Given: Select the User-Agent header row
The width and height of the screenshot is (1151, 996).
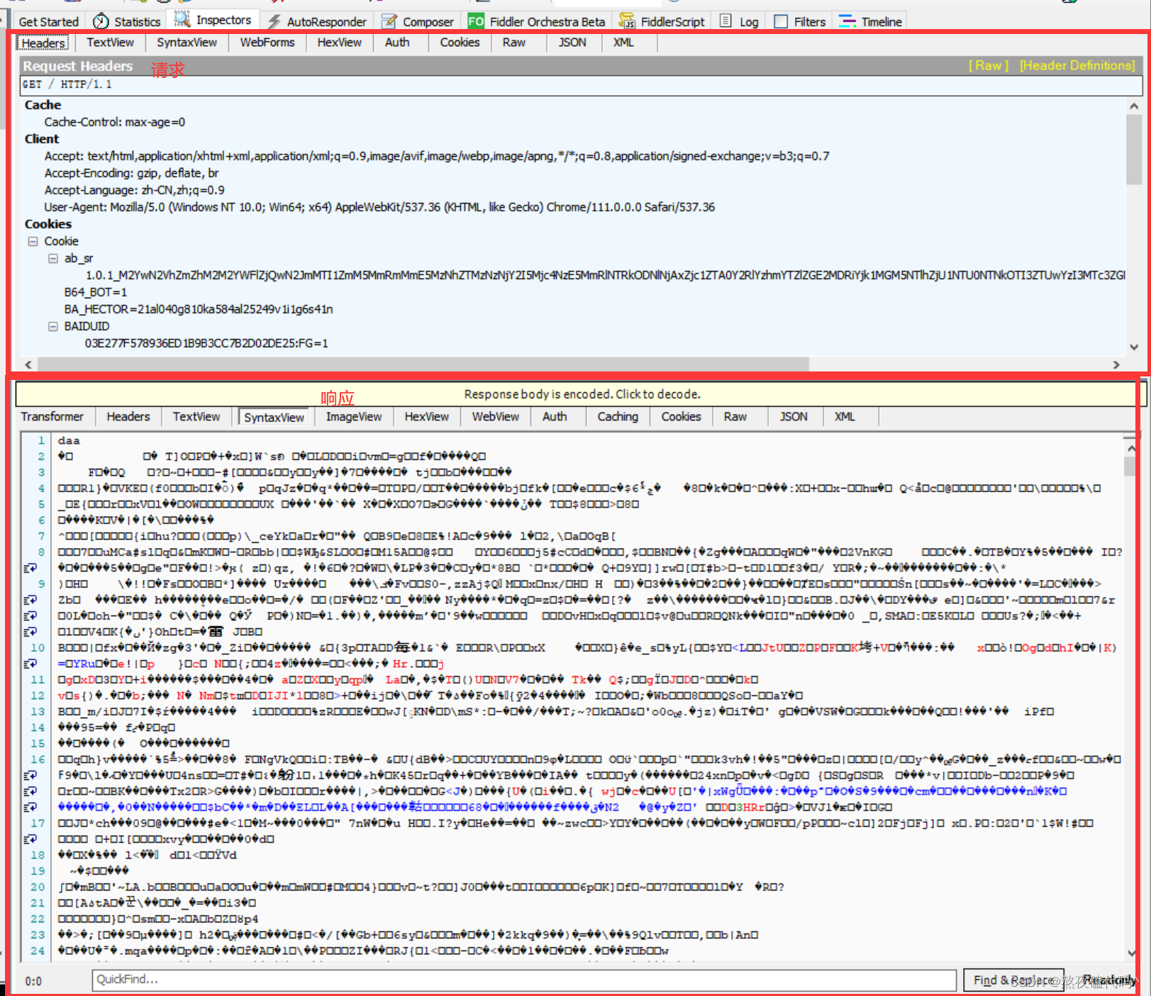Looking at the screenshot, I should tap(379, 207).
